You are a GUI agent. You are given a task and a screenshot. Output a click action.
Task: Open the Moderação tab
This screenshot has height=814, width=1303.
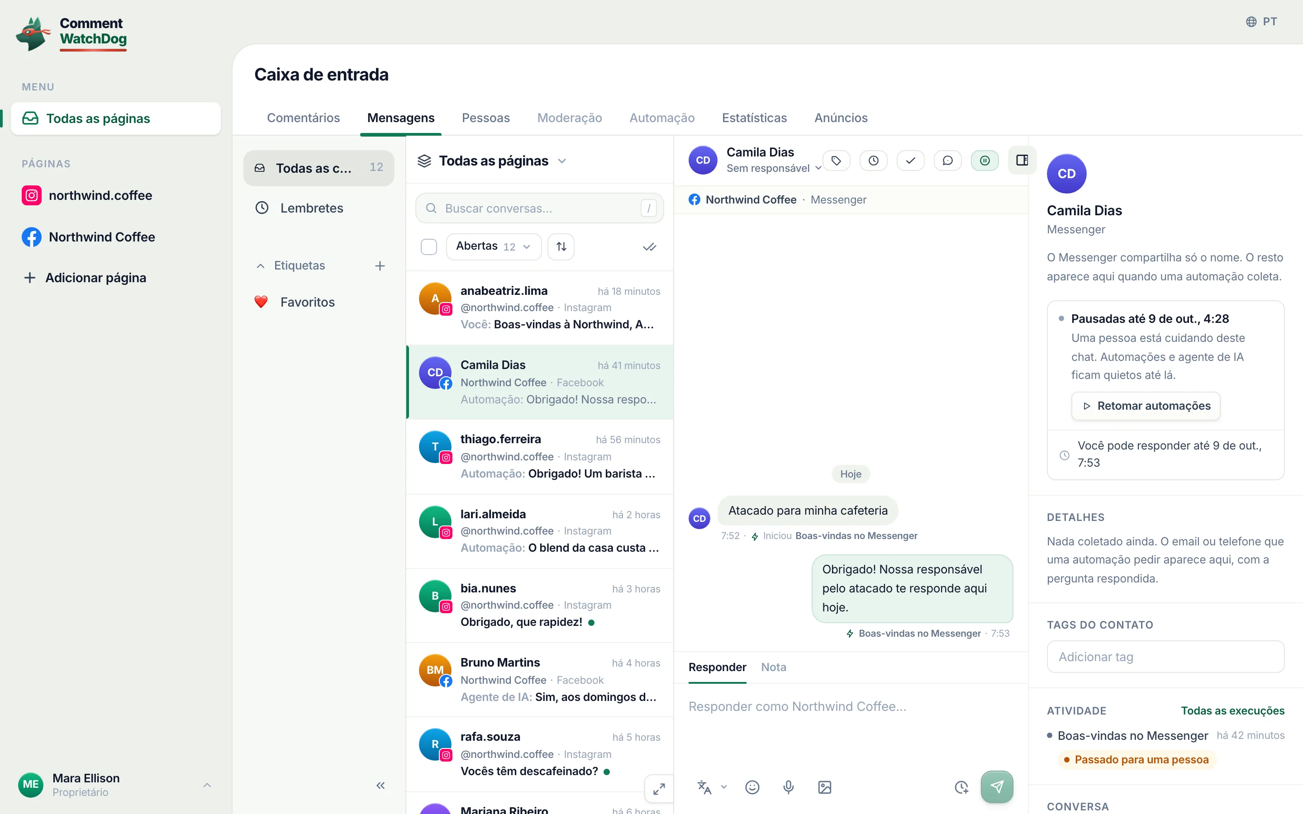click(x=570, y=118)
